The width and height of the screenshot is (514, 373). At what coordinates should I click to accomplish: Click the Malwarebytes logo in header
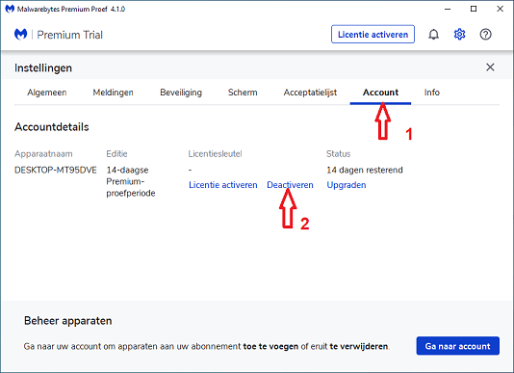coord(20,34)
